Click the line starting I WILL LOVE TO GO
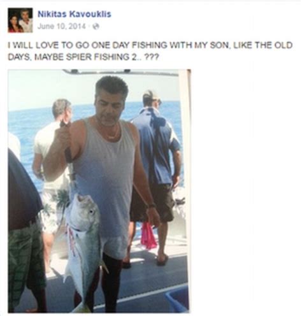This screenshot has height=316, width=302. tap(150, 45)
